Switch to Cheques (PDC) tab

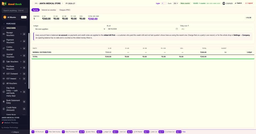tap(65, 10)
